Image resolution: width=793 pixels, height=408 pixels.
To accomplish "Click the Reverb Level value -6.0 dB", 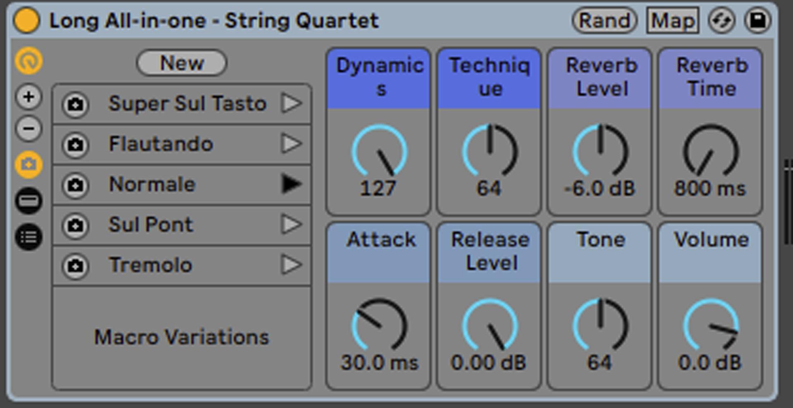I will click(x=600, y=188).
